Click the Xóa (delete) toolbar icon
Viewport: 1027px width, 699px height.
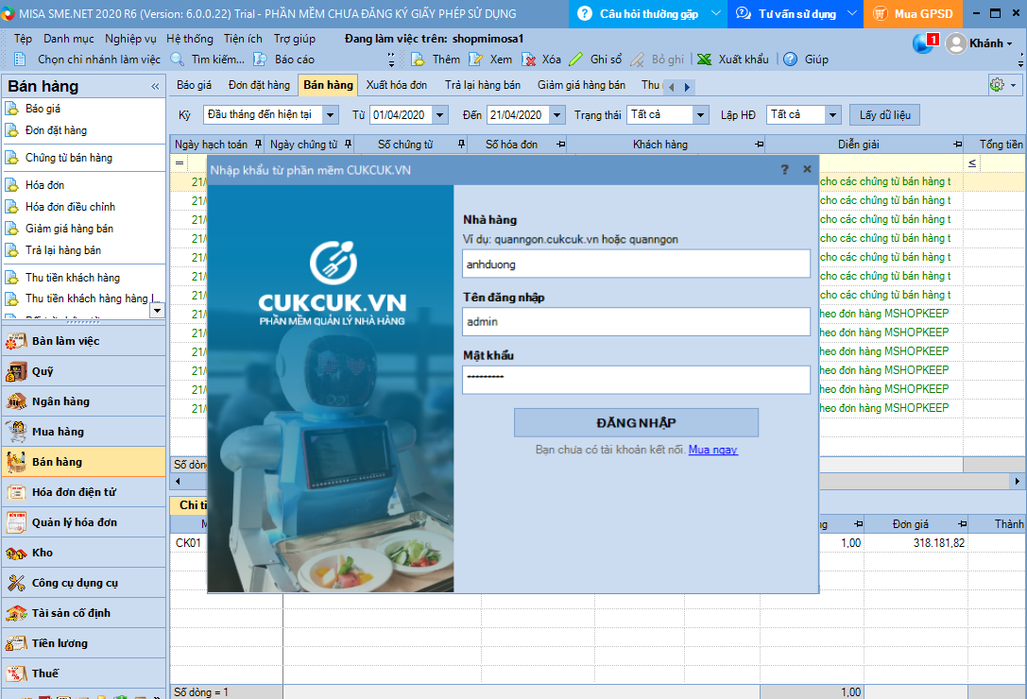[x=528, y=60]
